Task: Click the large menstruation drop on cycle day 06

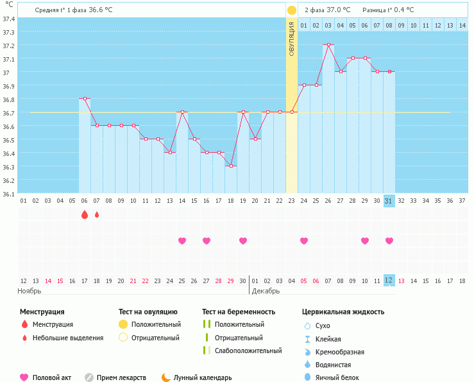Action: click(x=85, y=214)
